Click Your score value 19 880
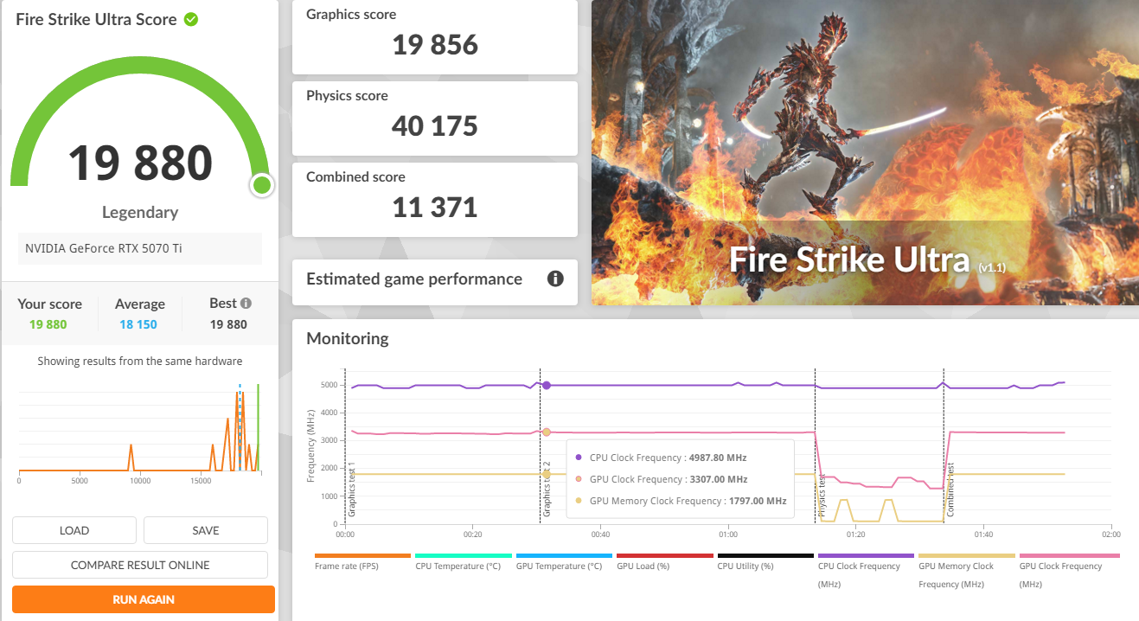Screen dimensions: 1139x621 [48, 324]
